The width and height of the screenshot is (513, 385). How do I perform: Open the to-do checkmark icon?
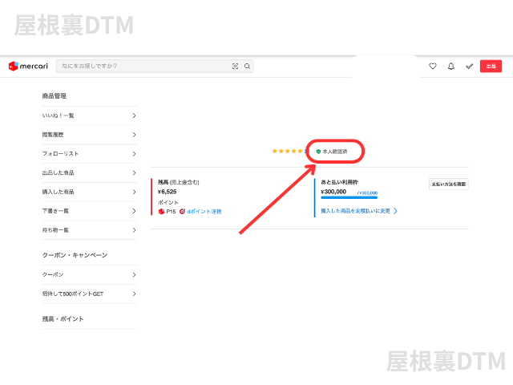click(470, 67)
